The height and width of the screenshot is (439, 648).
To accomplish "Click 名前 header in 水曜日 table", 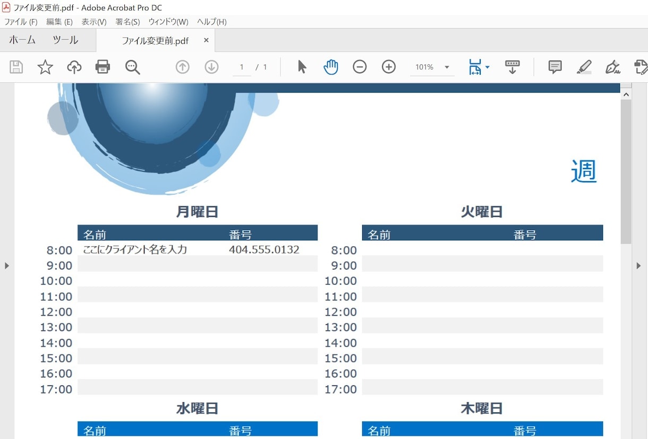I will coord(95,430).
